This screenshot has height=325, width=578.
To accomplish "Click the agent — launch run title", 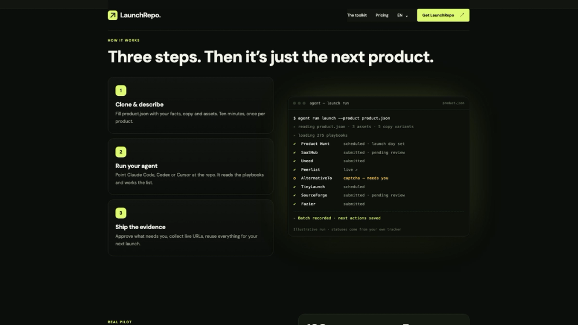I will [329, 103].
